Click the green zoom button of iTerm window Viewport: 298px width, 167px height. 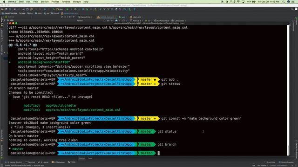(x=16, y=23)
